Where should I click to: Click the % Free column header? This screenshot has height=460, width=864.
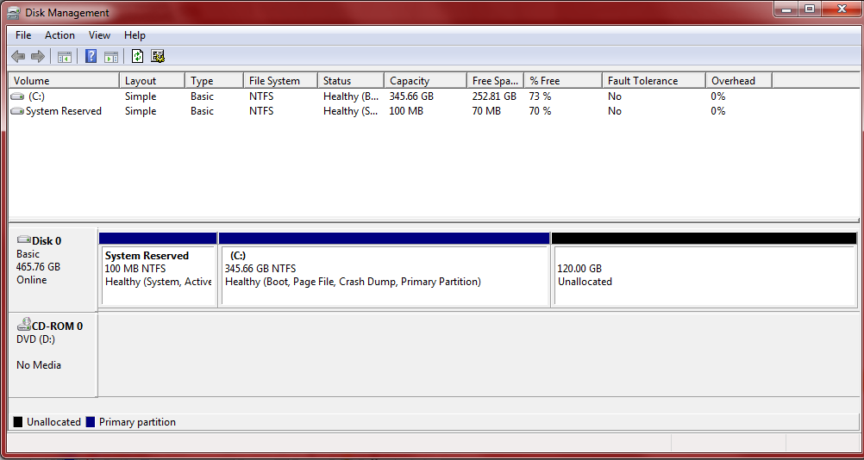[x=562, y=81]
